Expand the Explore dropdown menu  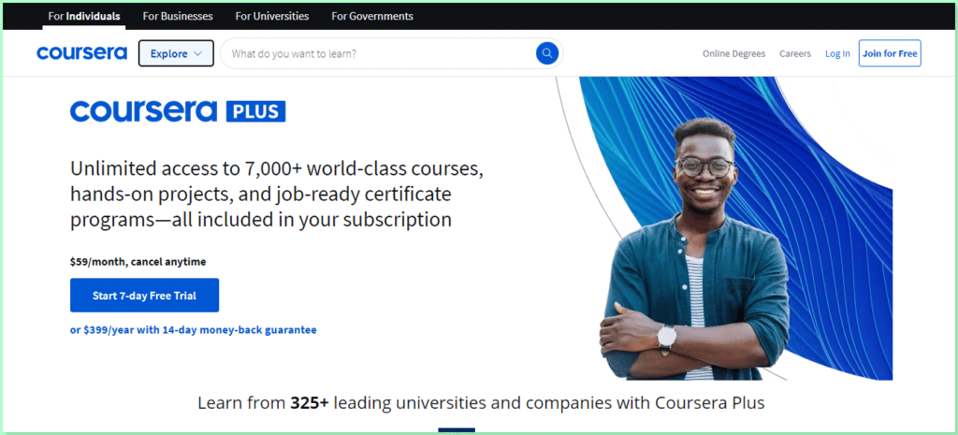pyautogui.click(x=176, y=53)
